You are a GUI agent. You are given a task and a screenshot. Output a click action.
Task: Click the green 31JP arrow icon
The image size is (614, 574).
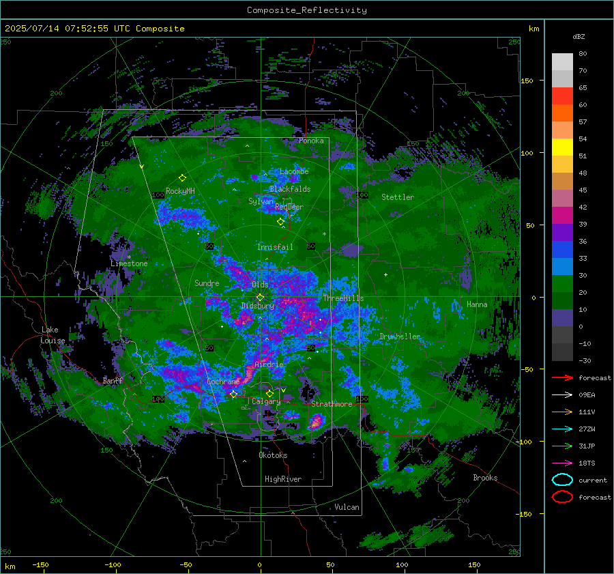[562, 446]
